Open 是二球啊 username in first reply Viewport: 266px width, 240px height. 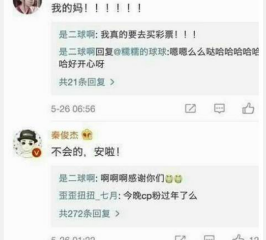click(77, 35)
